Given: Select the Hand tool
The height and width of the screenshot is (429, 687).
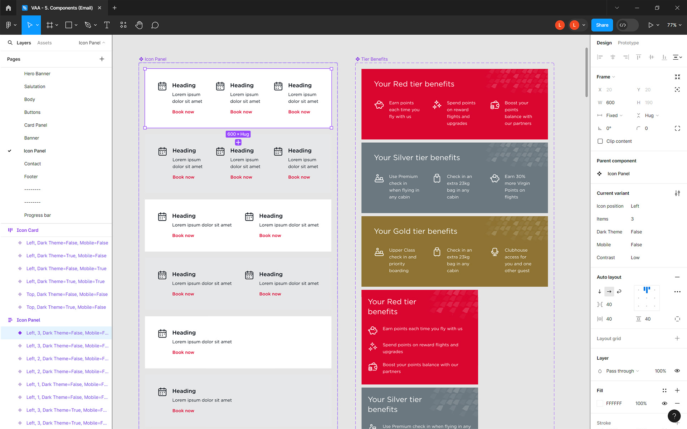Looking at the screenshot, I should coord(139,25).
